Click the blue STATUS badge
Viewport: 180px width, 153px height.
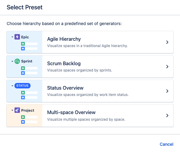(x=22, y=86)
